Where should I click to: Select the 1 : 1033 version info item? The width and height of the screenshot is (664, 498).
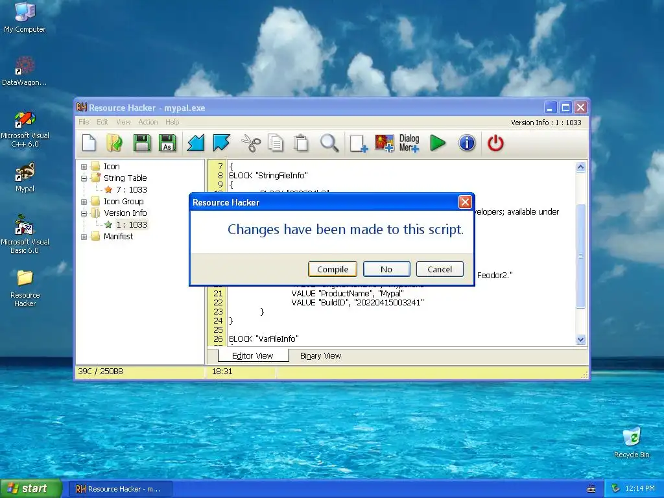[132, 225]
